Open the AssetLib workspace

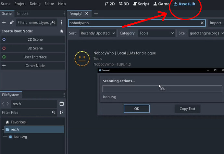coord(184,4)
